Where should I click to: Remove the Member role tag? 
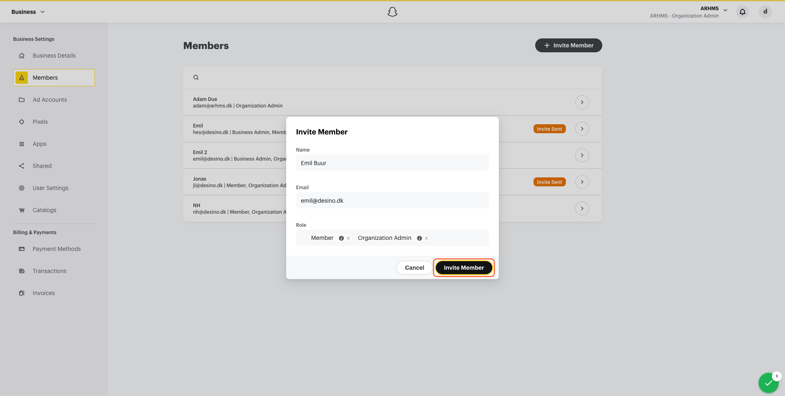point(348,238)
